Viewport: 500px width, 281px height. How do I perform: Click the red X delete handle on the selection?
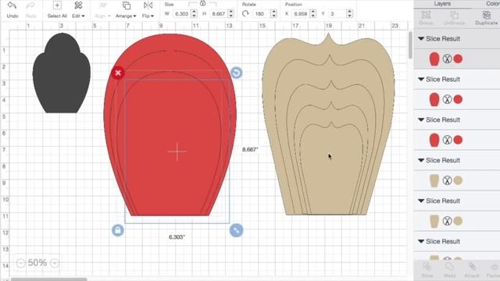118,73
